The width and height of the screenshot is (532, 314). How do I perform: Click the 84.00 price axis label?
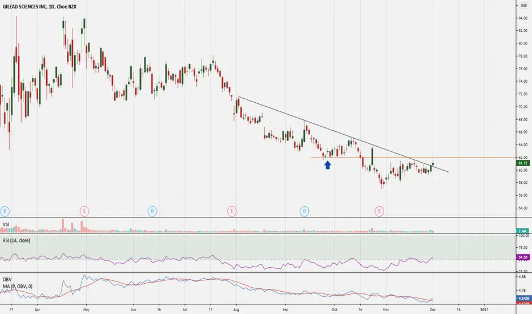pyautogui.click(x=523, y=18)
